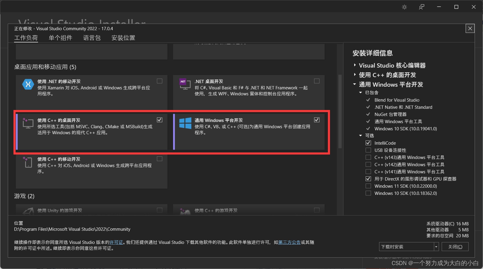Click the Unity 游戏开发 icon

(x=28, y=210)
